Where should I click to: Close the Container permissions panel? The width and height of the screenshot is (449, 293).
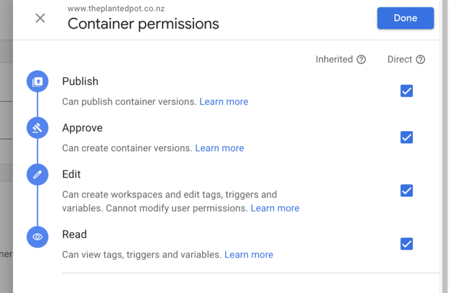[40, 18]
